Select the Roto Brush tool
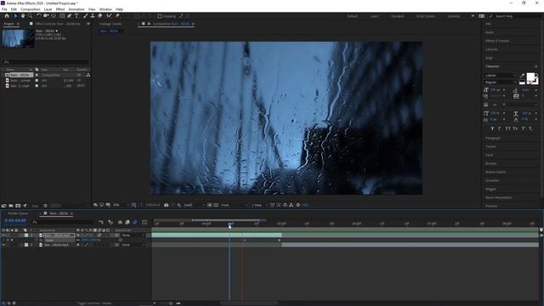Screen dimensions: 544x306 [110, 16]
